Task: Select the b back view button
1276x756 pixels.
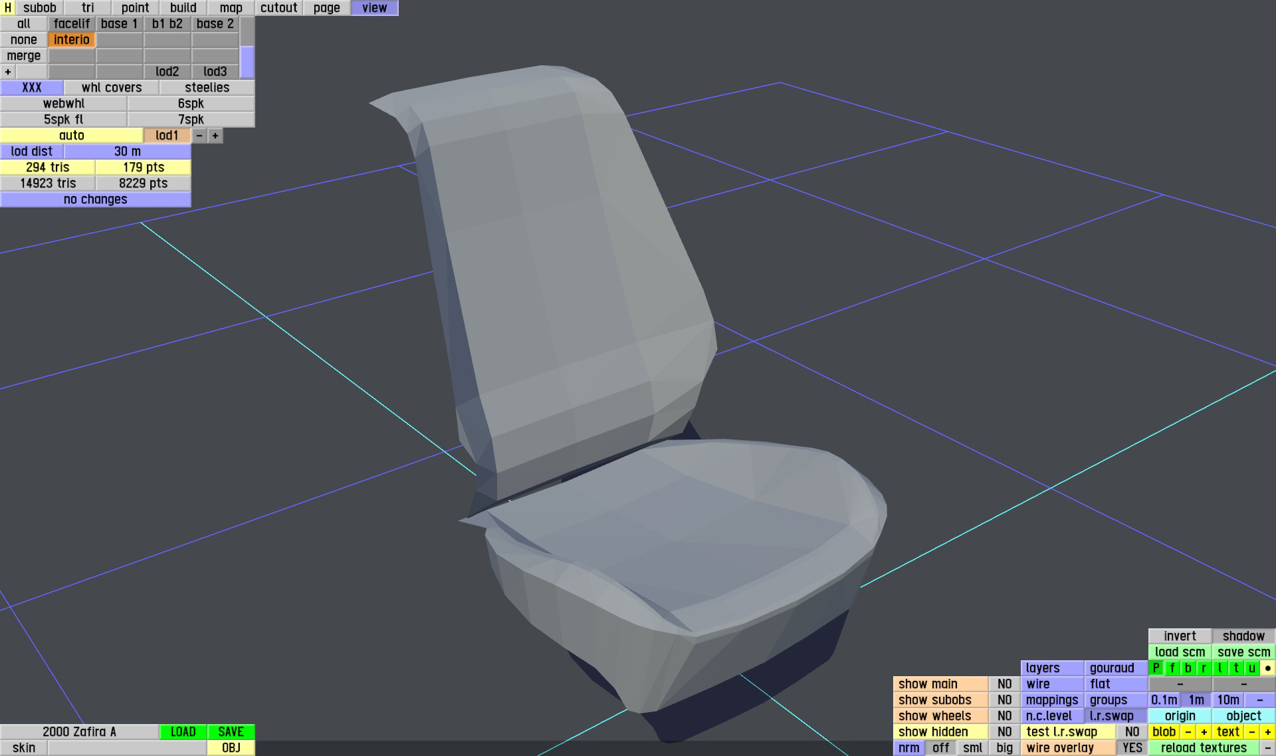Action: pos(1188,668)
